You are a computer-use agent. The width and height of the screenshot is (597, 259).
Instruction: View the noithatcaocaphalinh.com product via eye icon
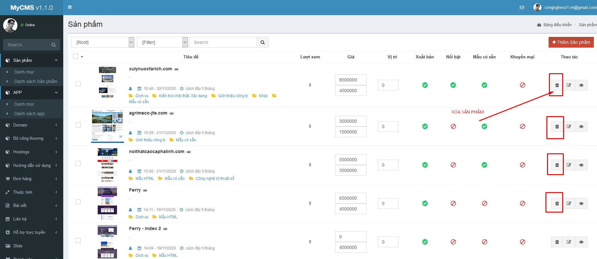click(x=581, y=165)
